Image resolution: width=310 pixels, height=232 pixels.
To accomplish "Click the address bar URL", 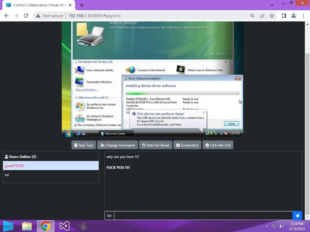I will click(x=94, y=16).
